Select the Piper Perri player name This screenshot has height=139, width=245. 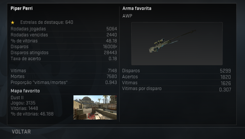click(x=22, y=8)
